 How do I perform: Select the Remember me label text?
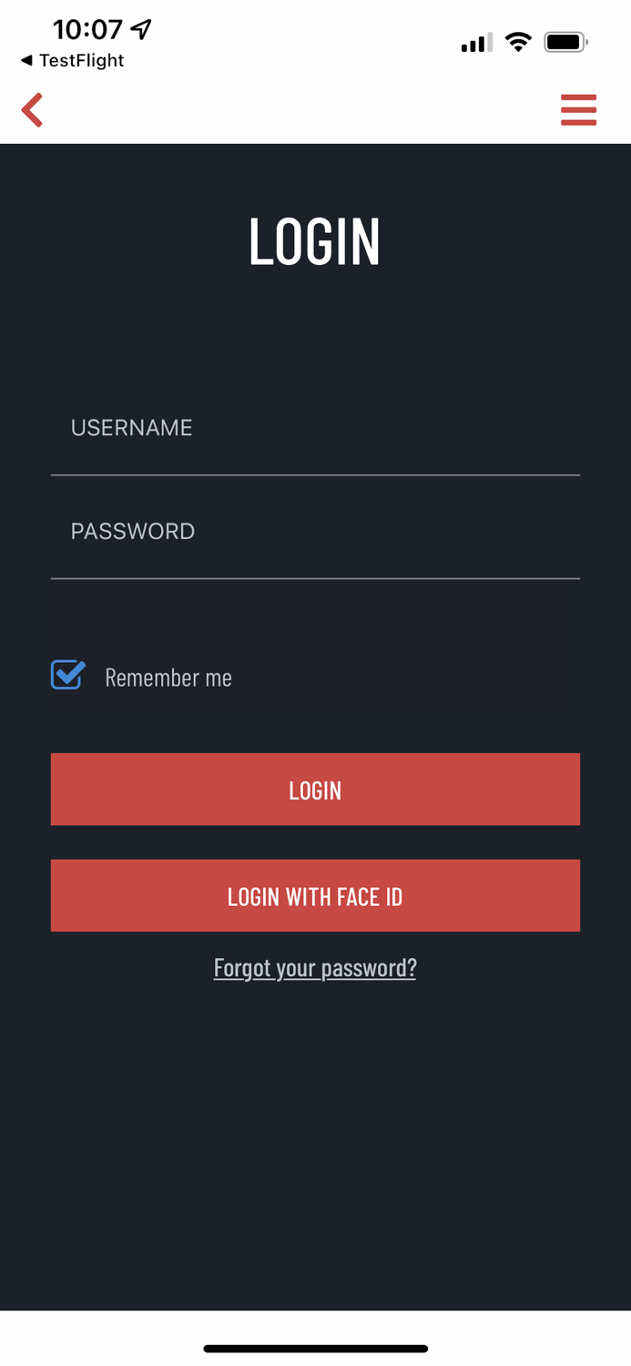tap(168, 677)
